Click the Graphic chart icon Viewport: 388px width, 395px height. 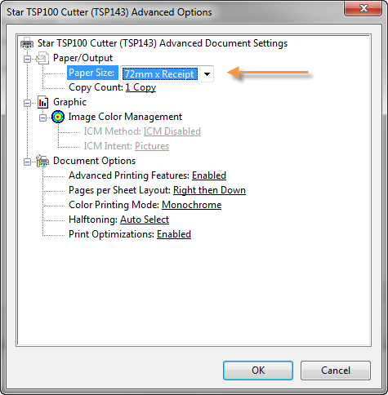coord(42,102)
